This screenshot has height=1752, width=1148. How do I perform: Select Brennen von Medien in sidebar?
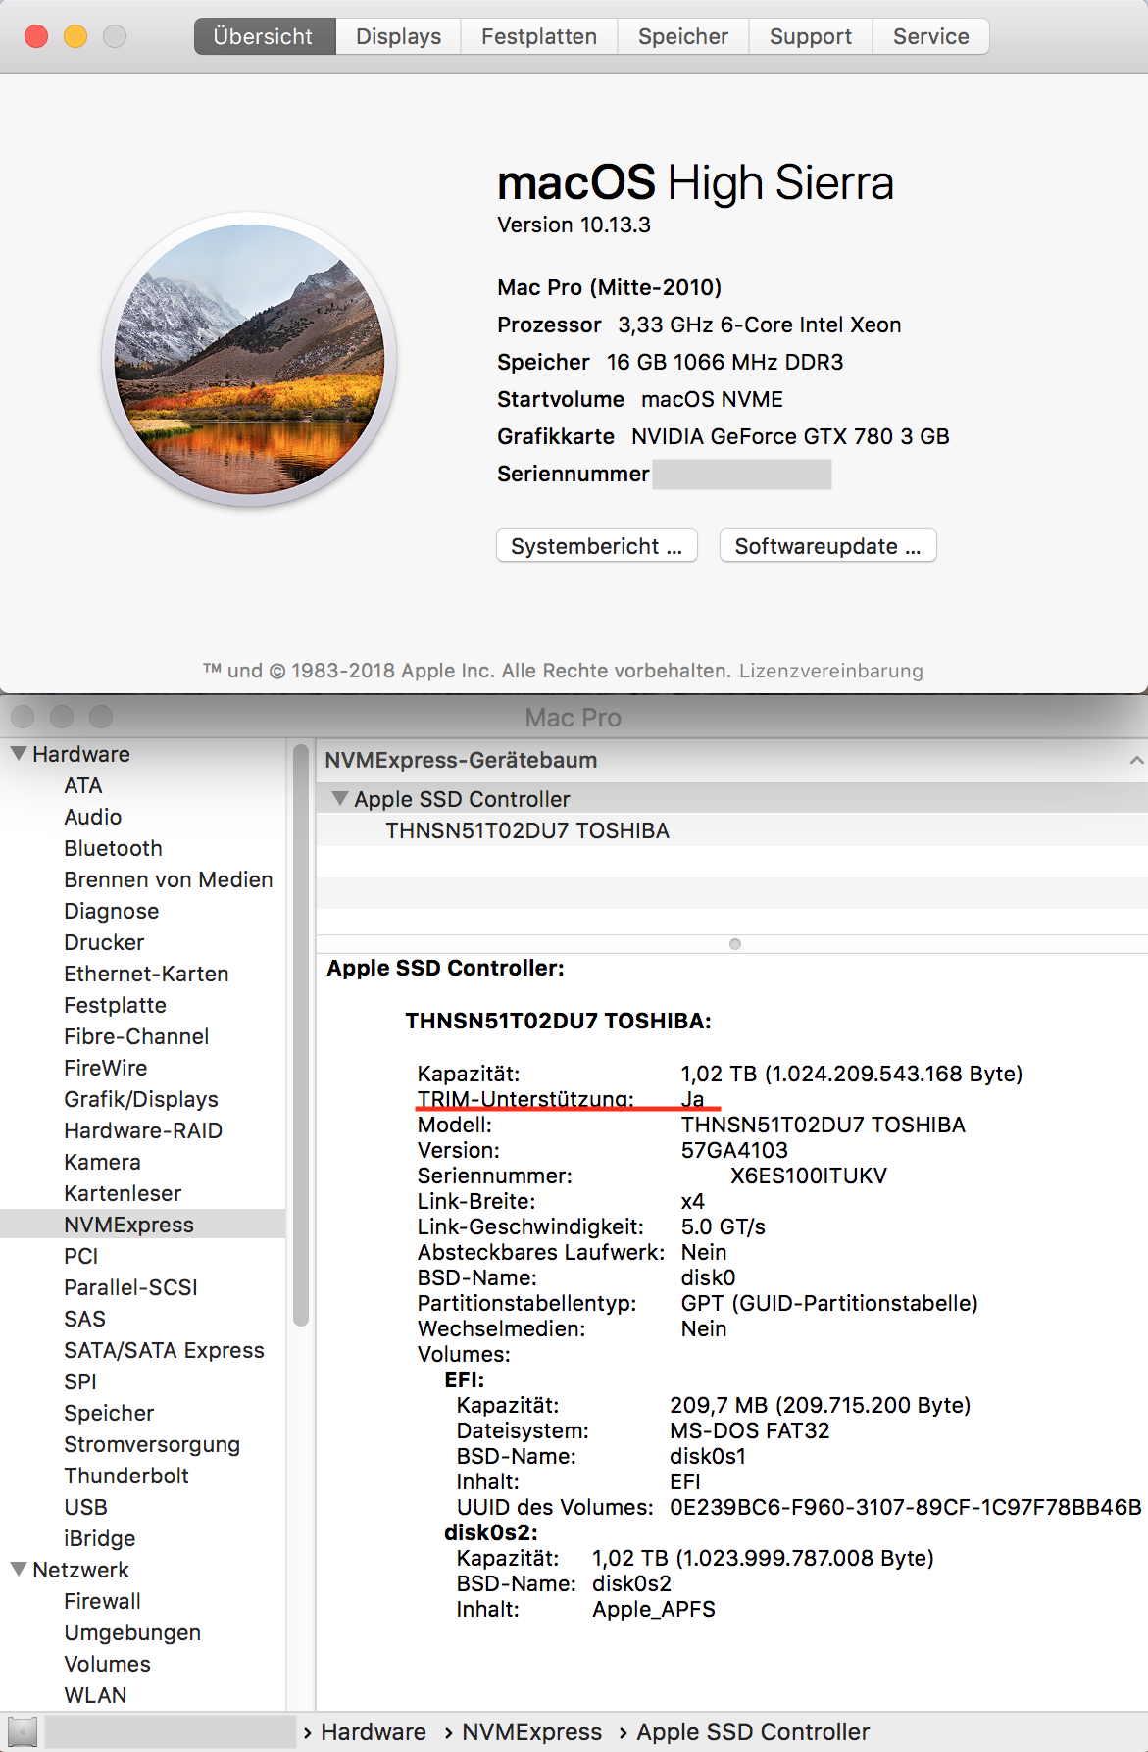(x=169, y=879)
